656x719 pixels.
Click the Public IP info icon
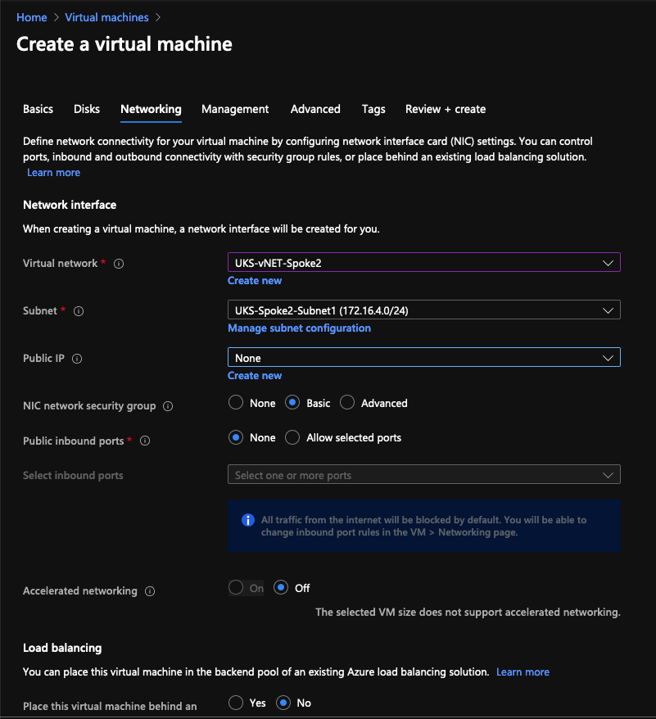click(x=77, y=359)
